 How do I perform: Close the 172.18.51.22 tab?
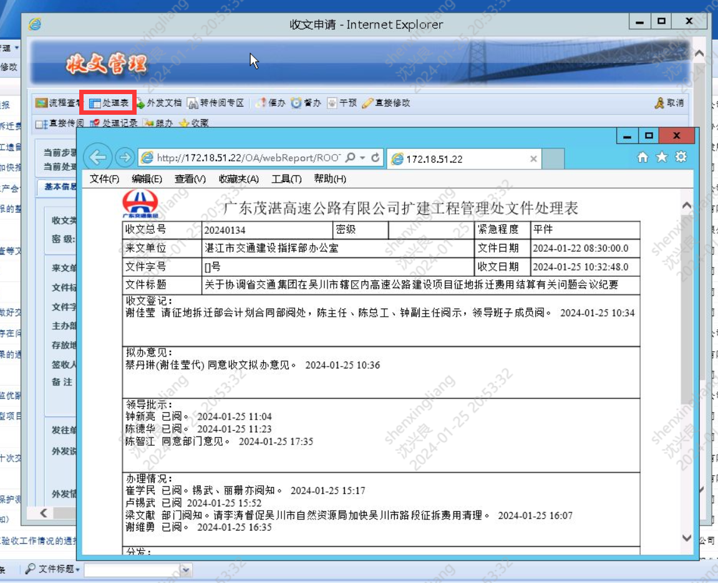533,159
